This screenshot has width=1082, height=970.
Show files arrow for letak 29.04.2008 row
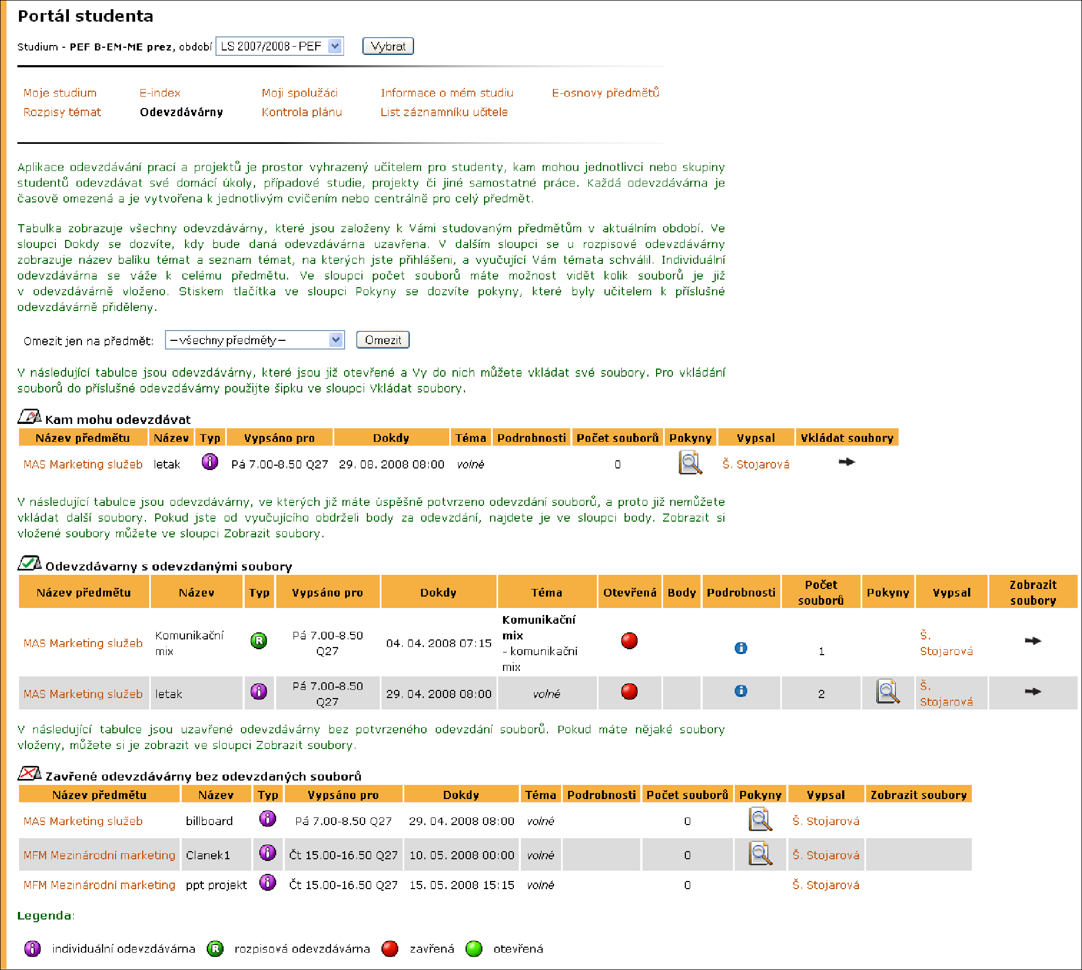click(x=1033, y=691)
